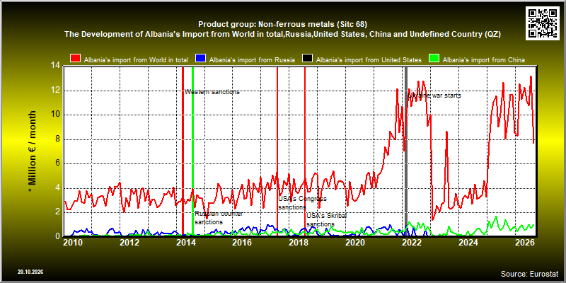Click the y-axis value 4

coord(58,188)
